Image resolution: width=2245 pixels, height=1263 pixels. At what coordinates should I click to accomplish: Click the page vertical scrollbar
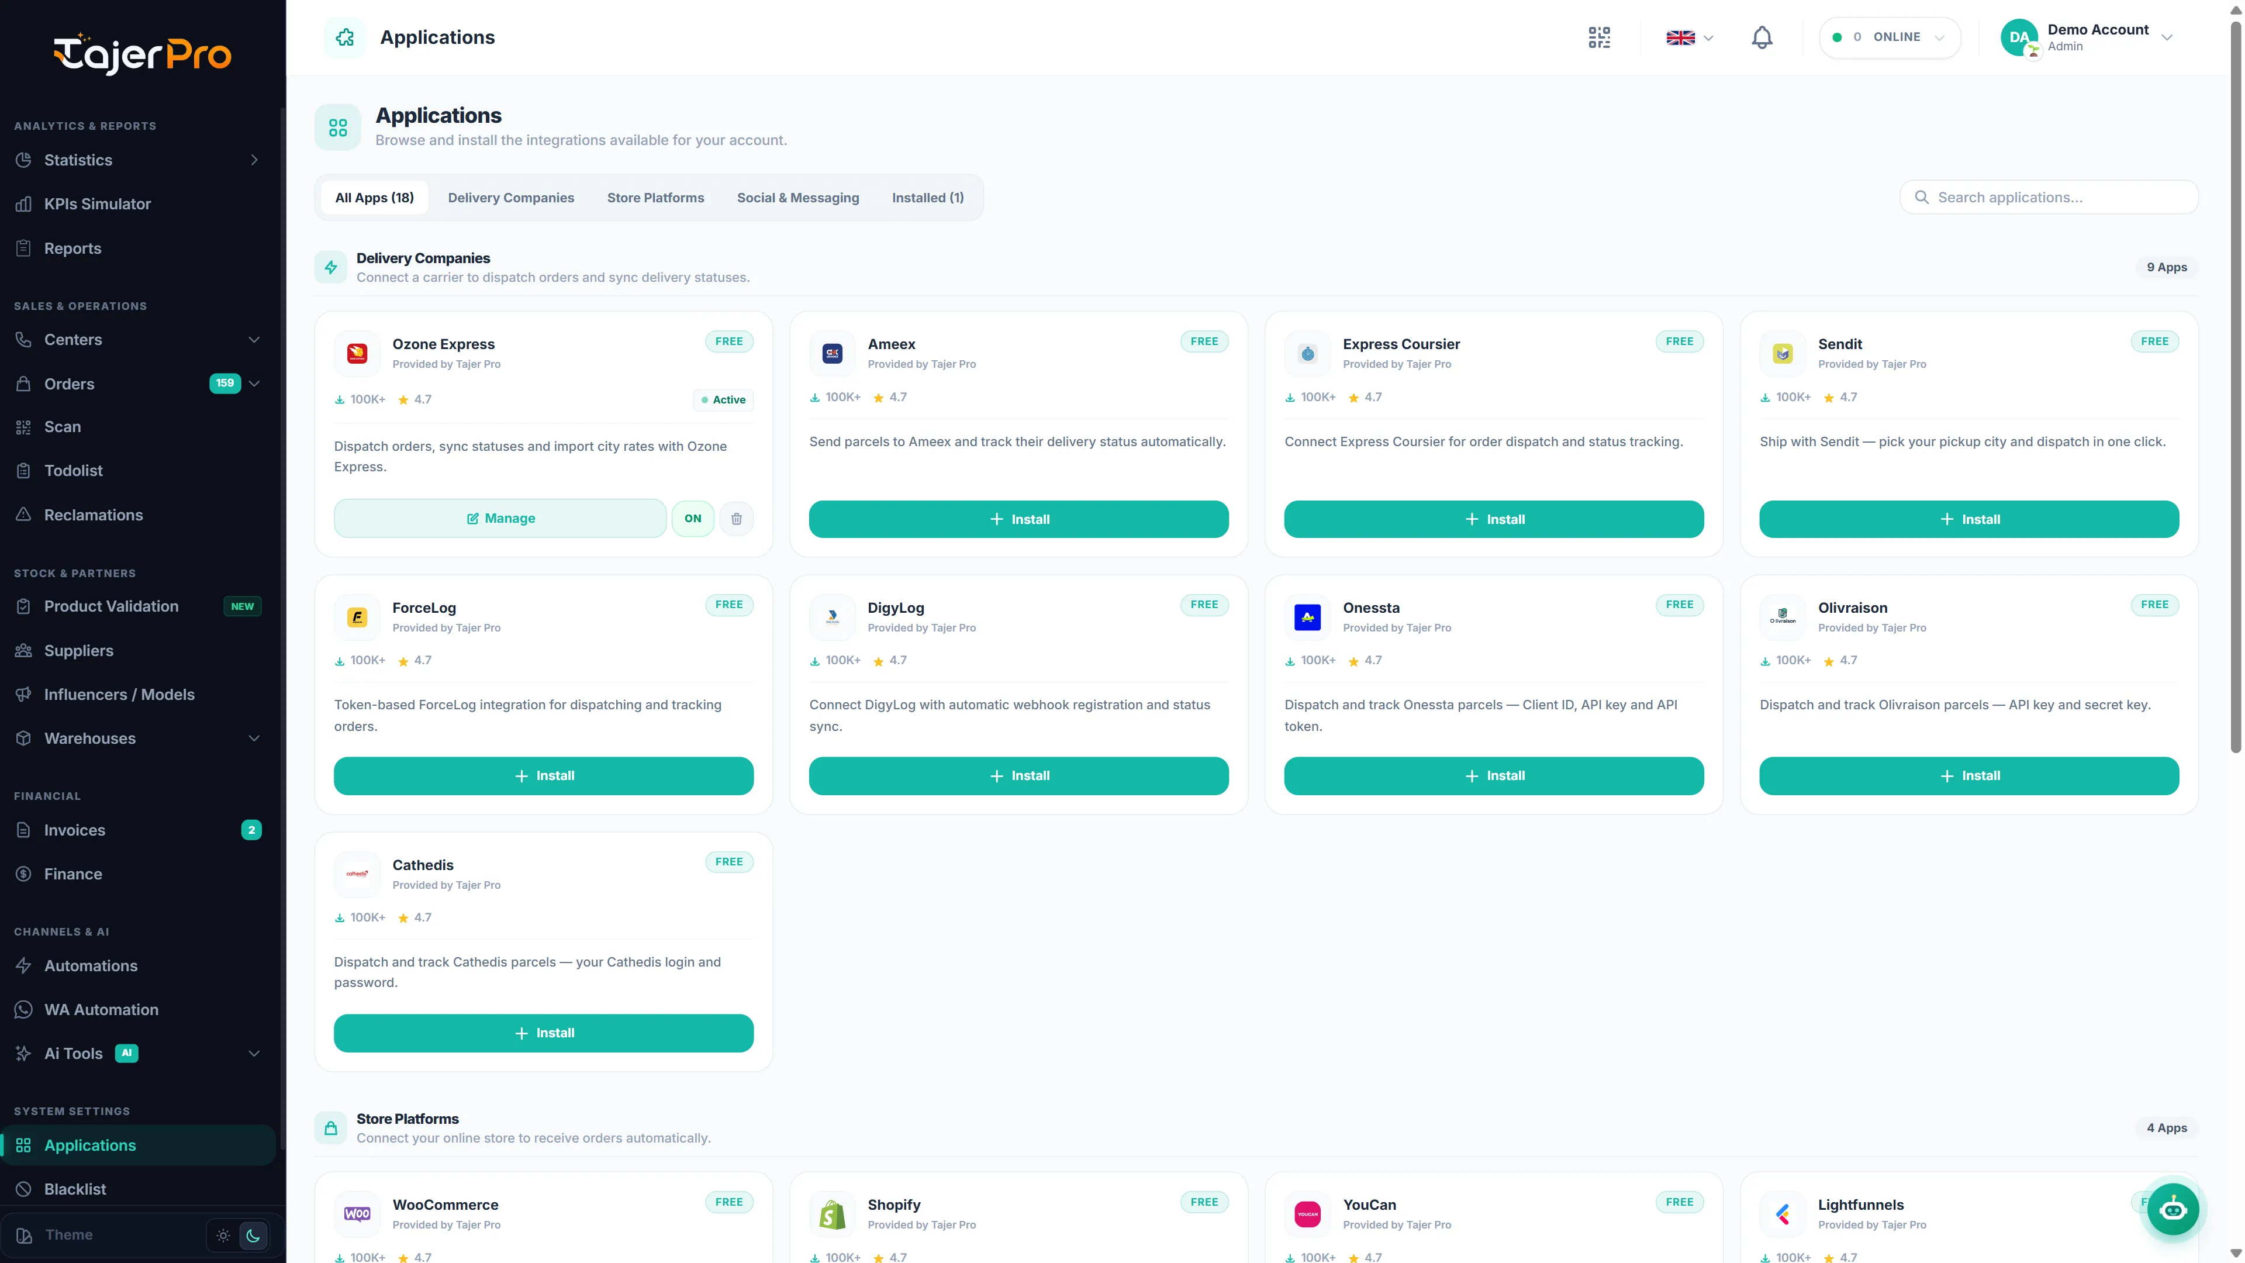click(x=2236, y=388)
